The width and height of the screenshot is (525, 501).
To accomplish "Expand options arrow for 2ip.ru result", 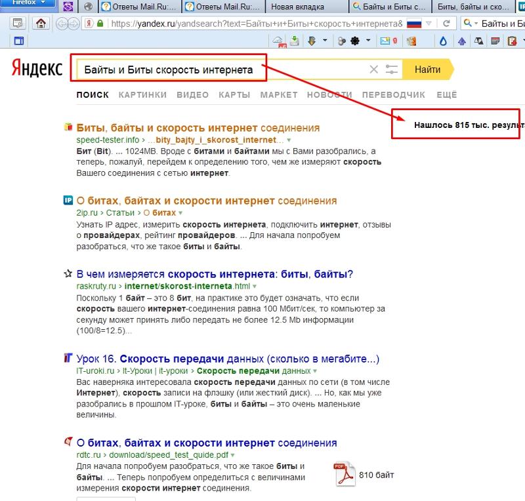I will (180, 213).
